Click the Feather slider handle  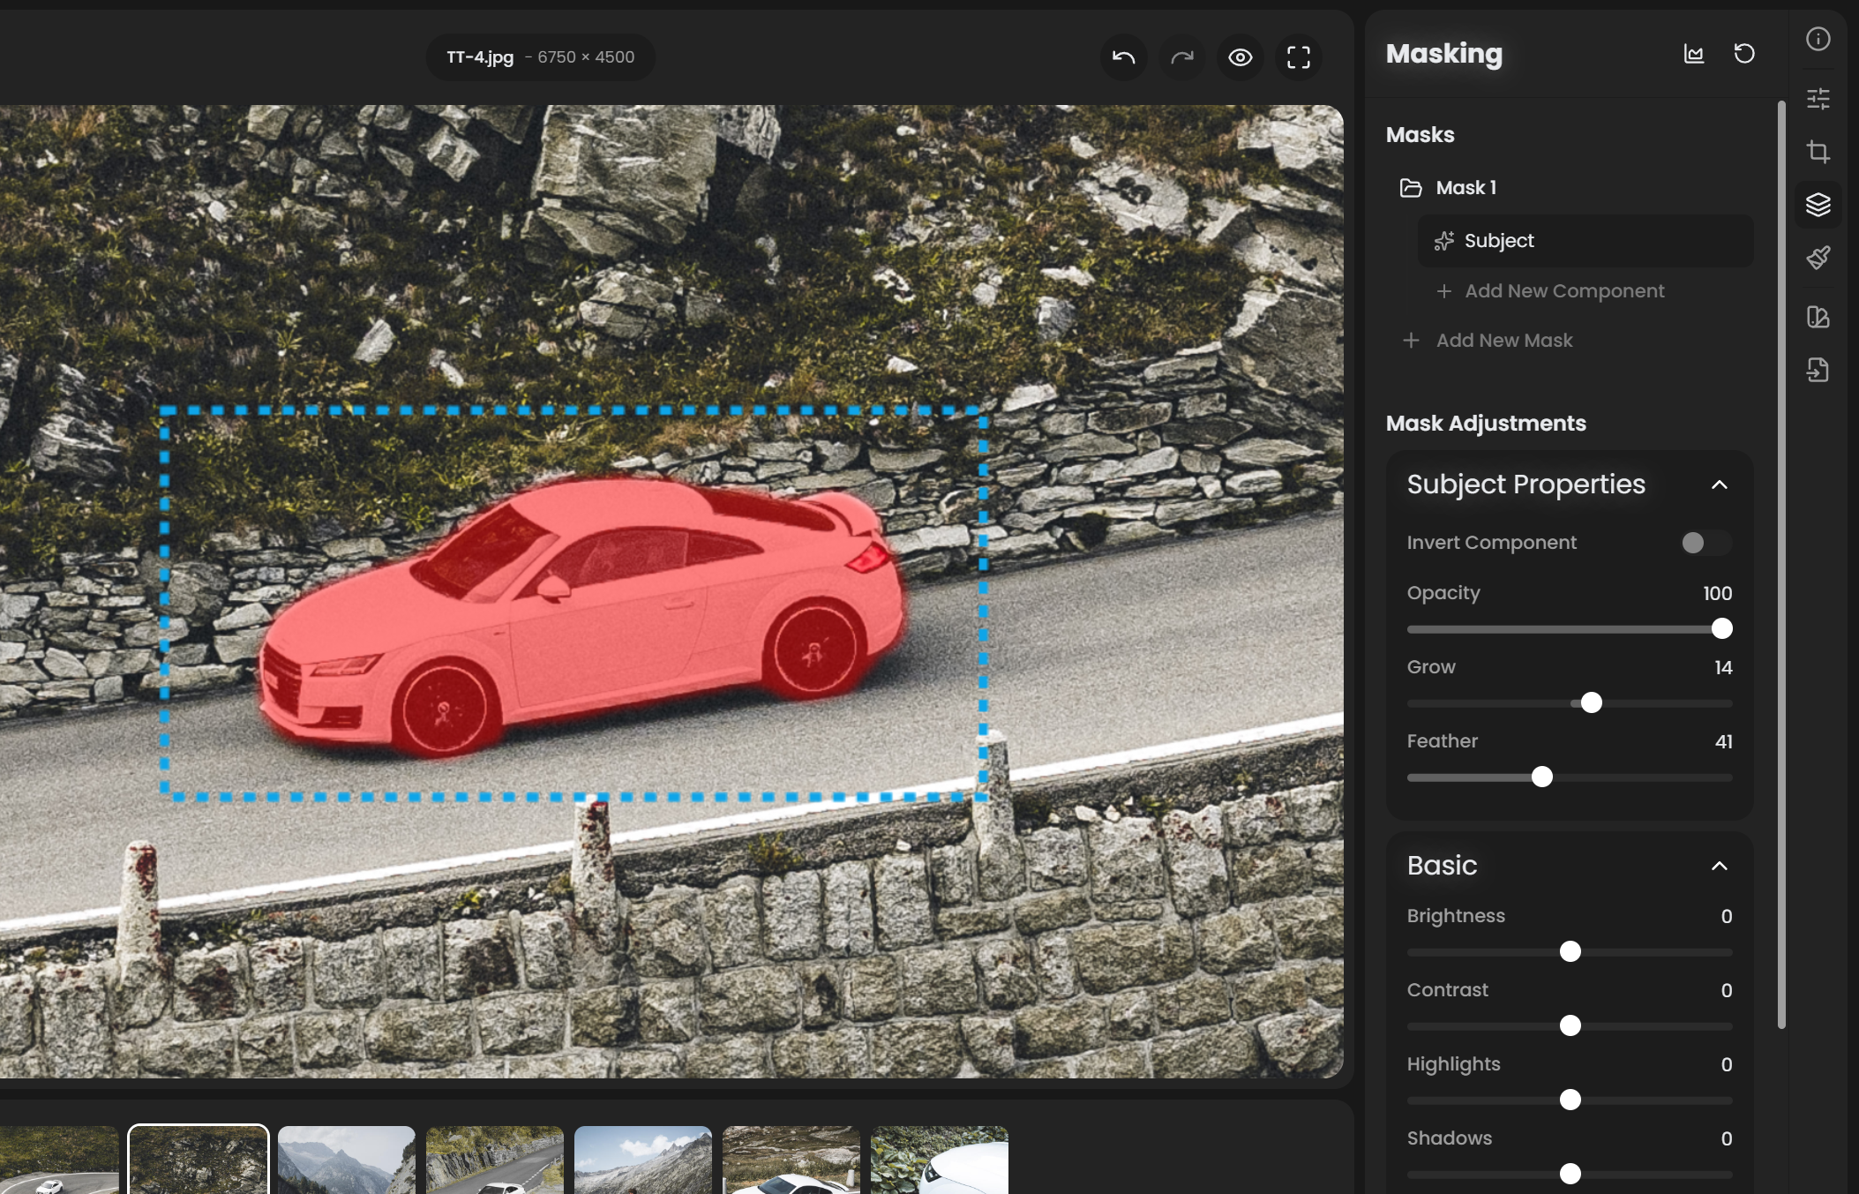(x=1541, y=777)
